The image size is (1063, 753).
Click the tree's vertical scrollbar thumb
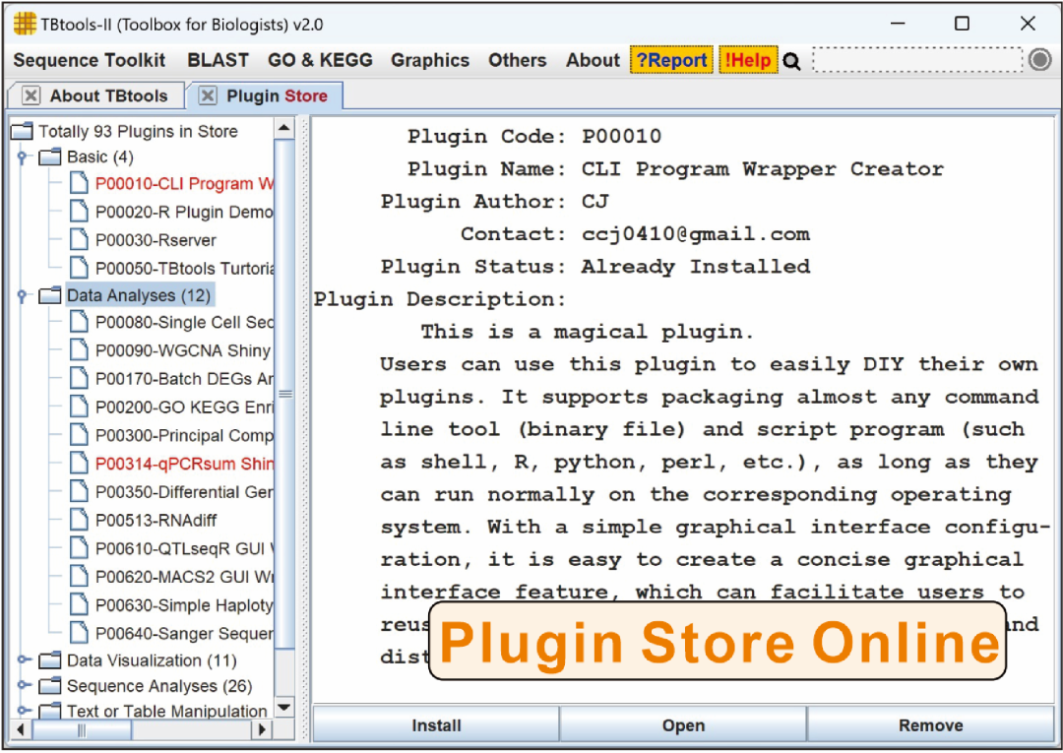click(284, 394)
